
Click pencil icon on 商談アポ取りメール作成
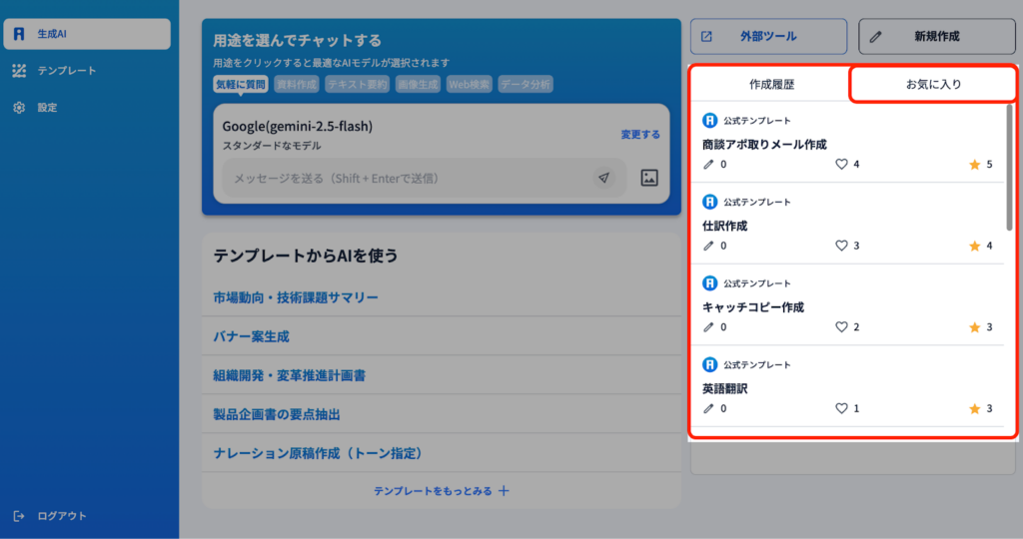[709, 164]
